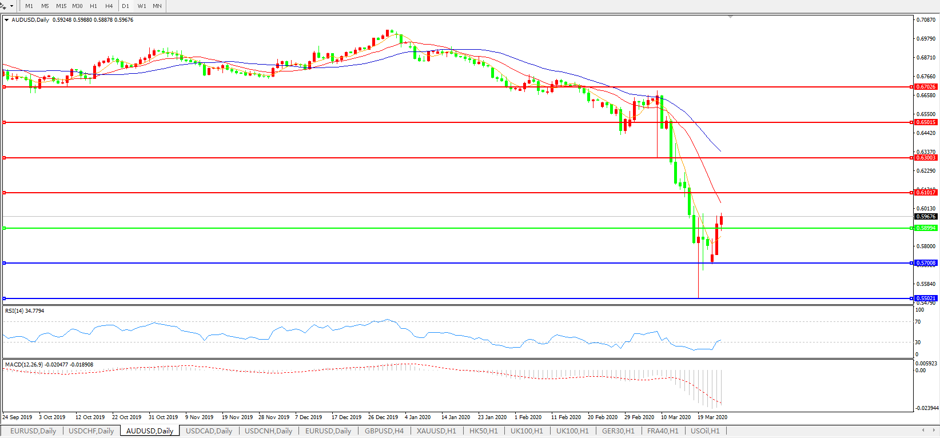Expand the AUDUSD,Daily chart title triangle menu
Image resolution: width=940 pixels, height=438 pixels.
7,20
